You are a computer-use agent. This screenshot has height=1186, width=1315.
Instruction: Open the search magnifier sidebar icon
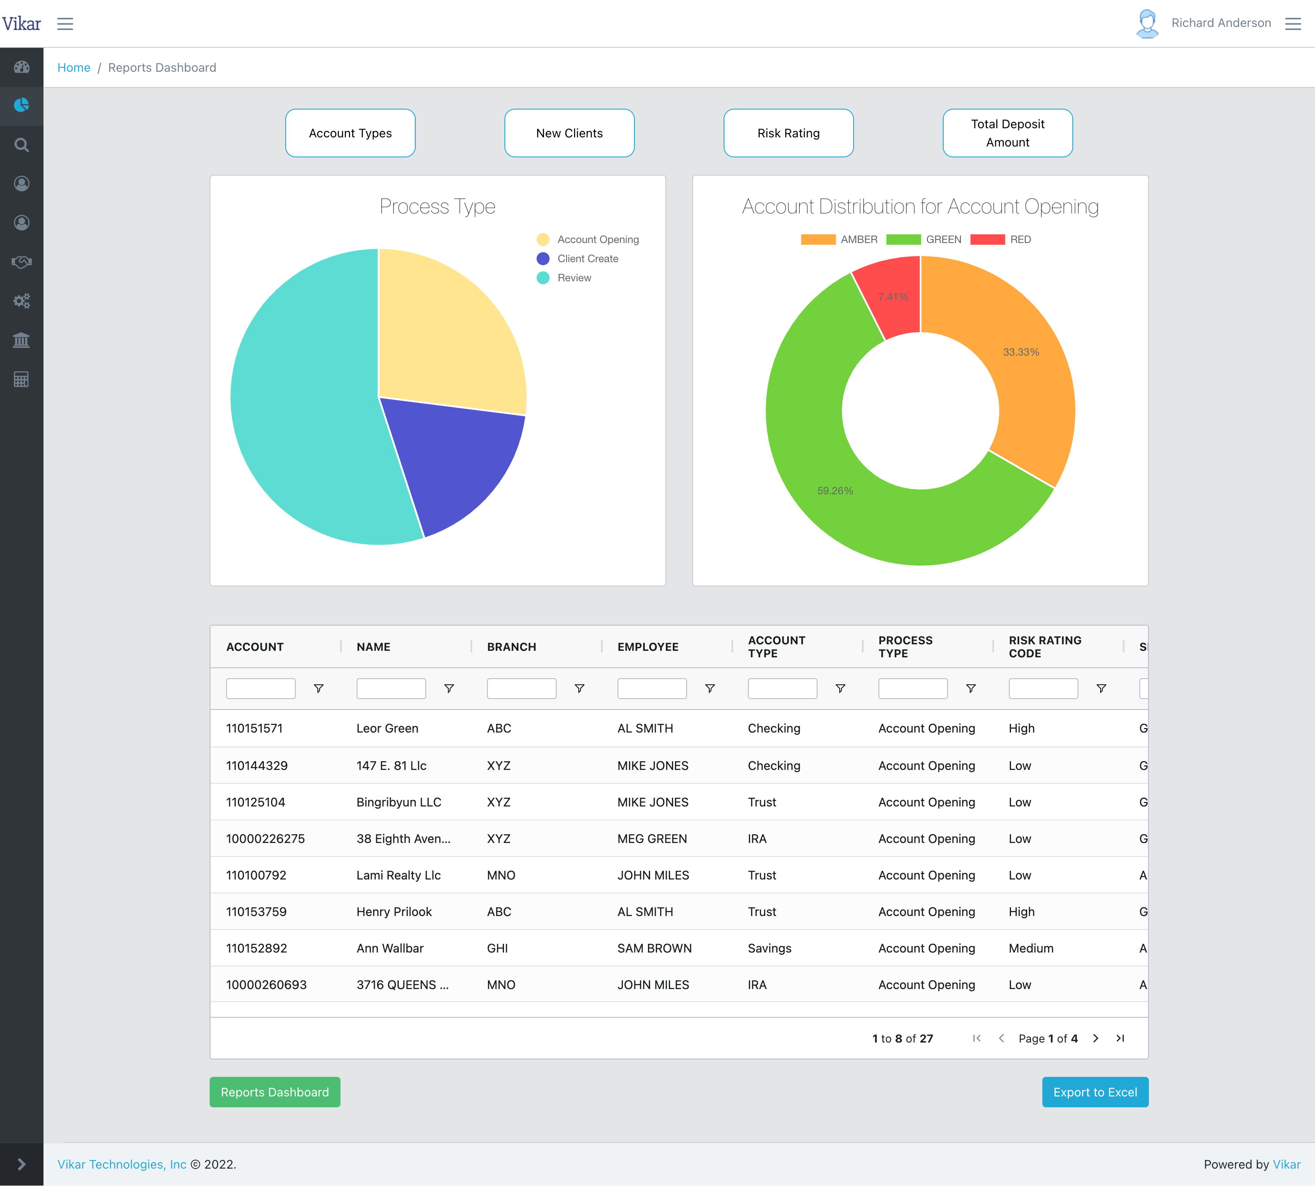(21, 145)
